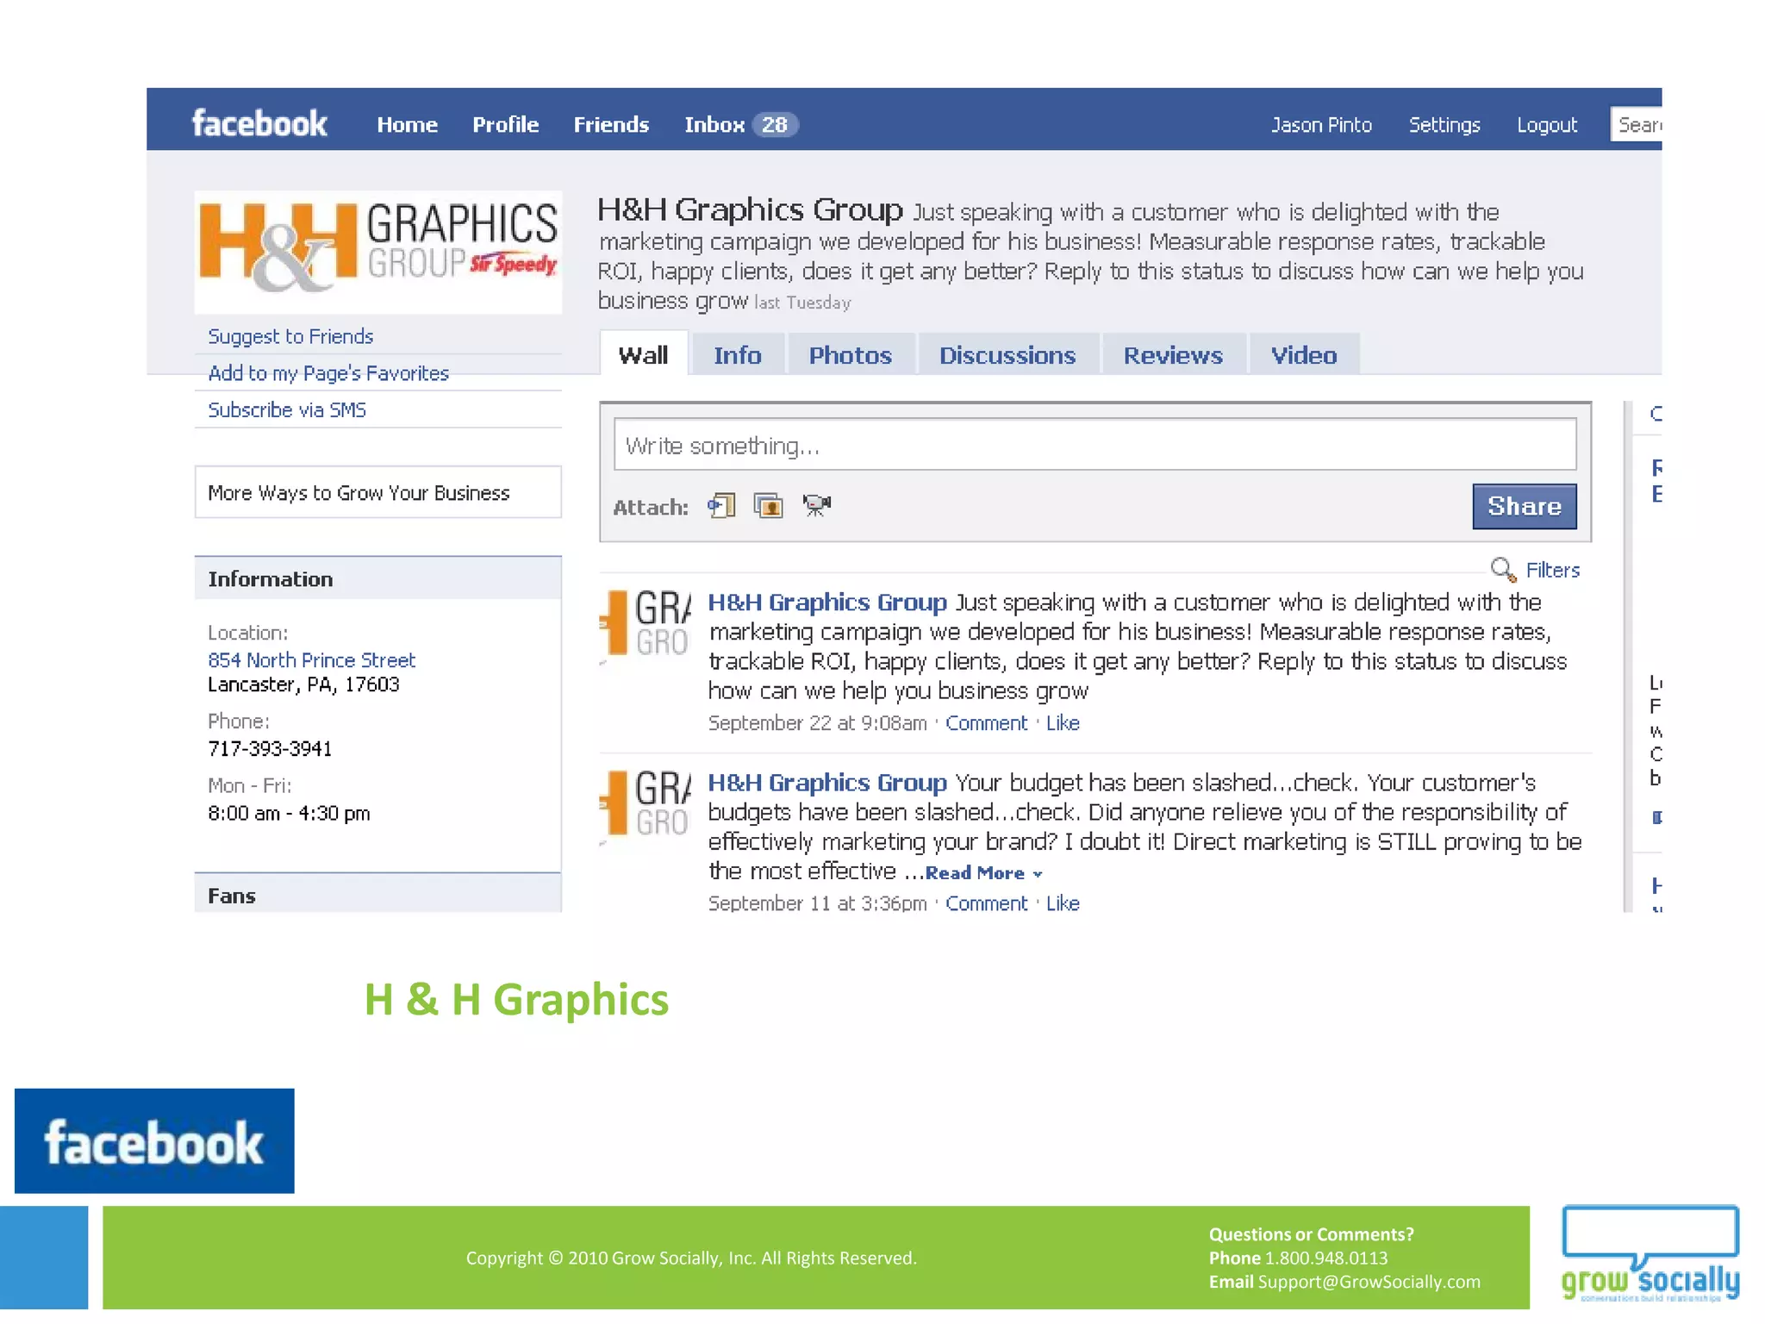Attach a link using the link icon
Image resolution: width=1765 pixels, height=1324 pixels.
[x=721, y=505]
